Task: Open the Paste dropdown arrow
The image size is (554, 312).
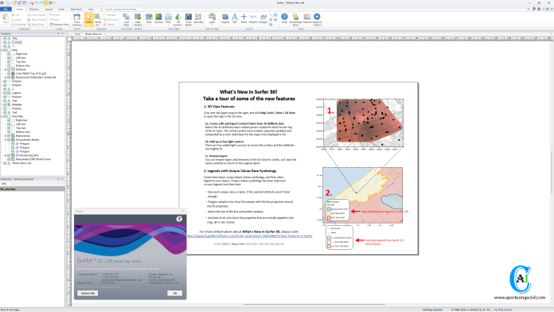Action: coord(6,25)
